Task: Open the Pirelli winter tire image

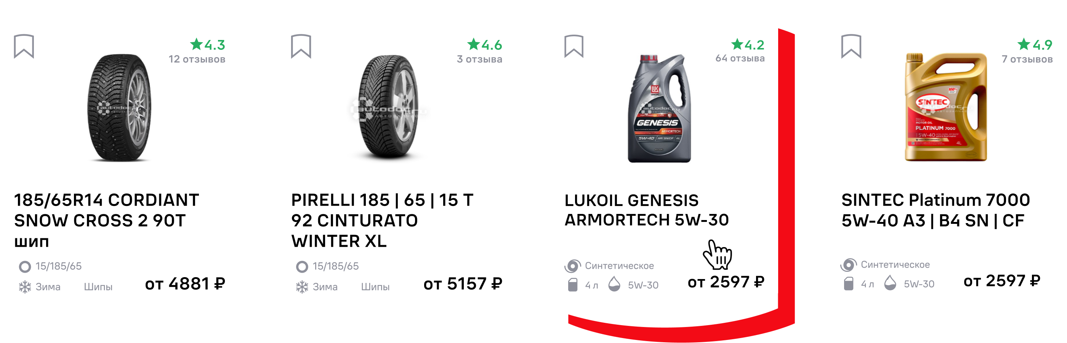Action: tap(388, 107)
